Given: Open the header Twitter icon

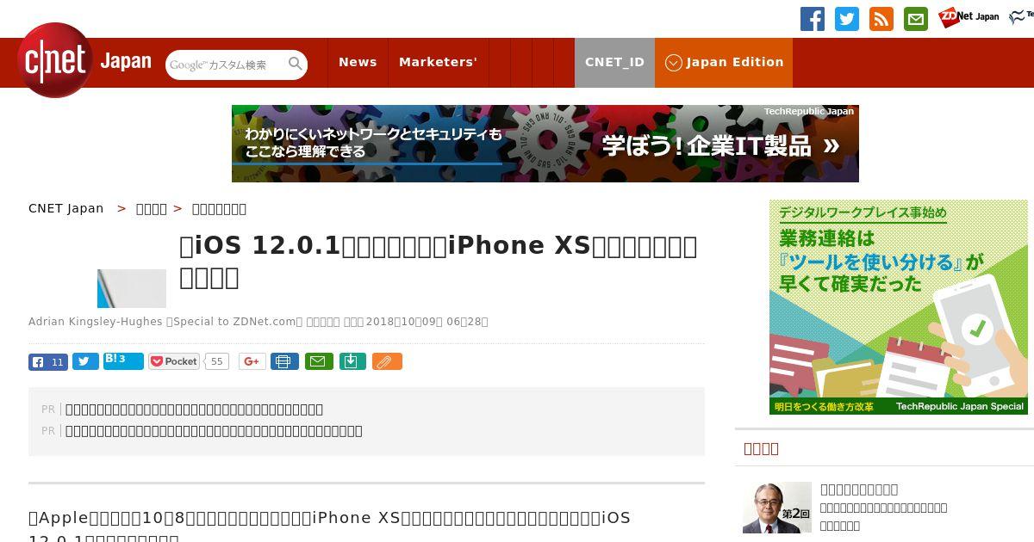Looking at the screenshot, I should click(x=847, y=19).
